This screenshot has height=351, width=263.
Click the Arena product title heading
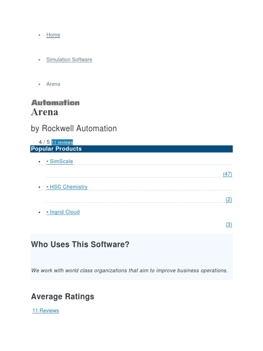pyautogui.click(x=45, y=112)
